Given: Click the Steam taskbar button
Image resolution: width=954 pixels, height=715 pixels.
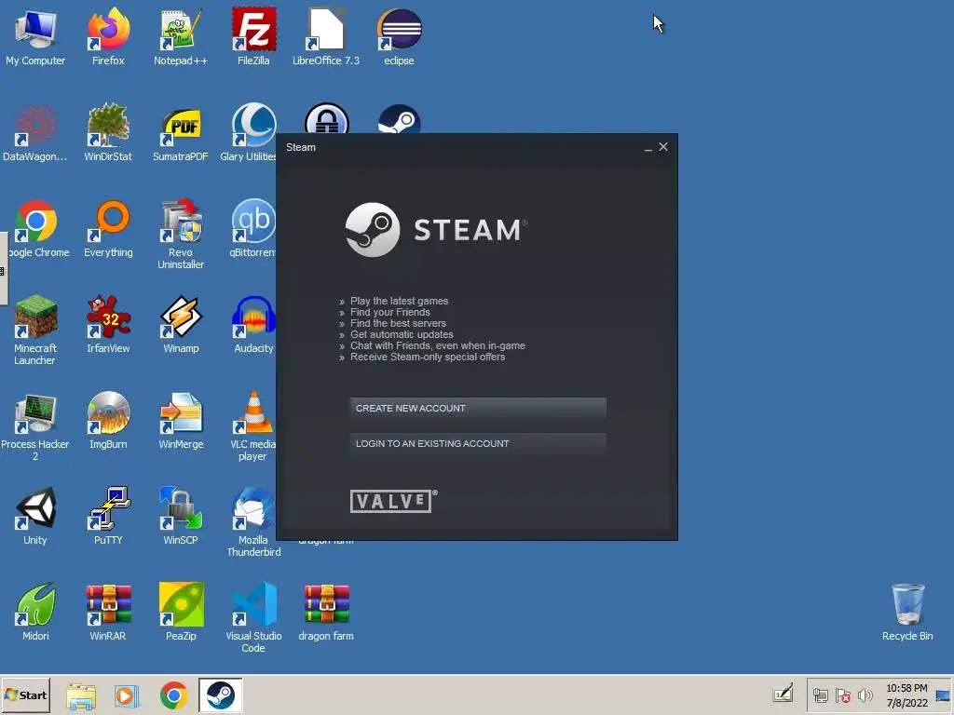Looking at the screenshot, I should (220, 695).
